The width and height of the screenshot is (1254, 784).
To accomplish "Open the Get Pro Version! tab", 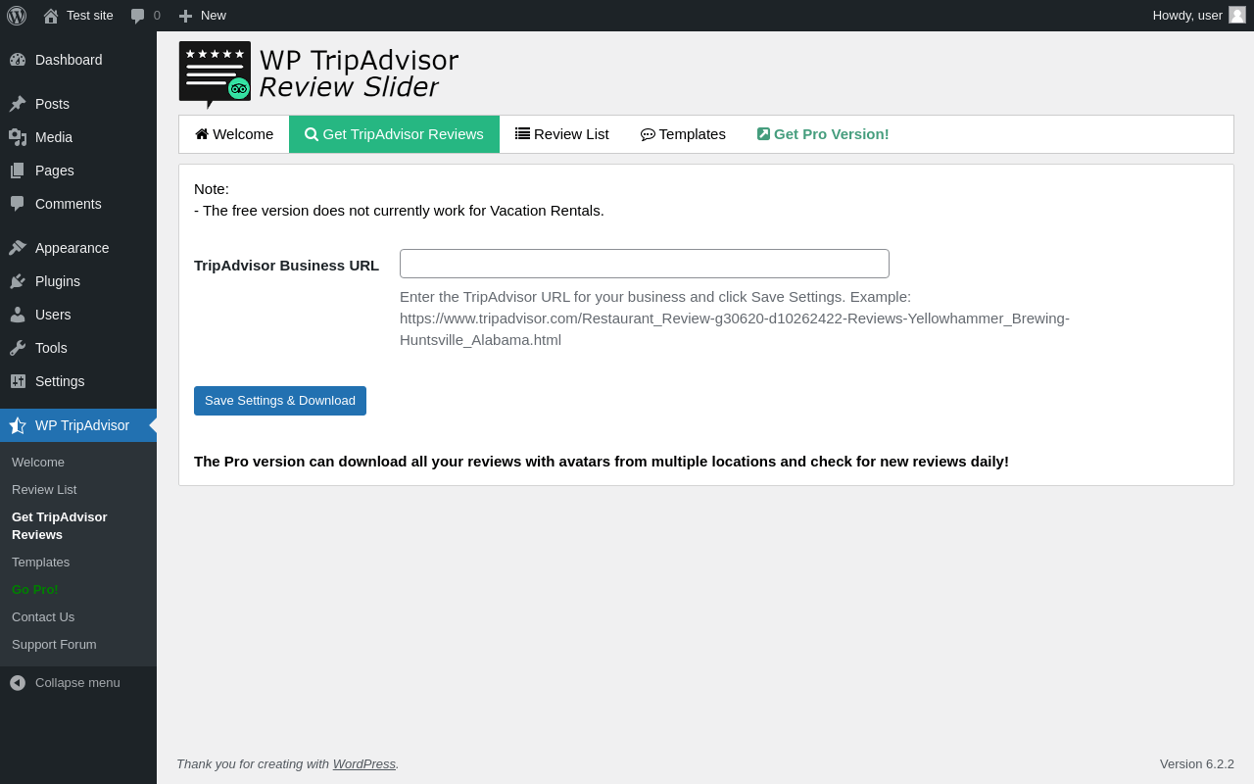I will (x=823, y=134).
